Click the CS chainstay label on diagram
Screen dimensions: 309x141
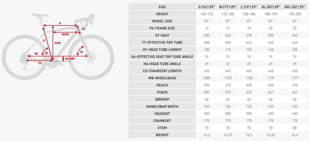click(x=40, y=62)
